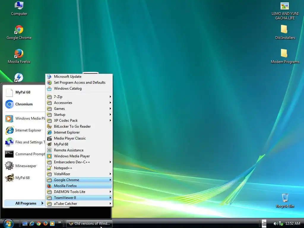Launch BitLocker To Go Reader
This screenshot has width=304, height=228.
[79, 126]
